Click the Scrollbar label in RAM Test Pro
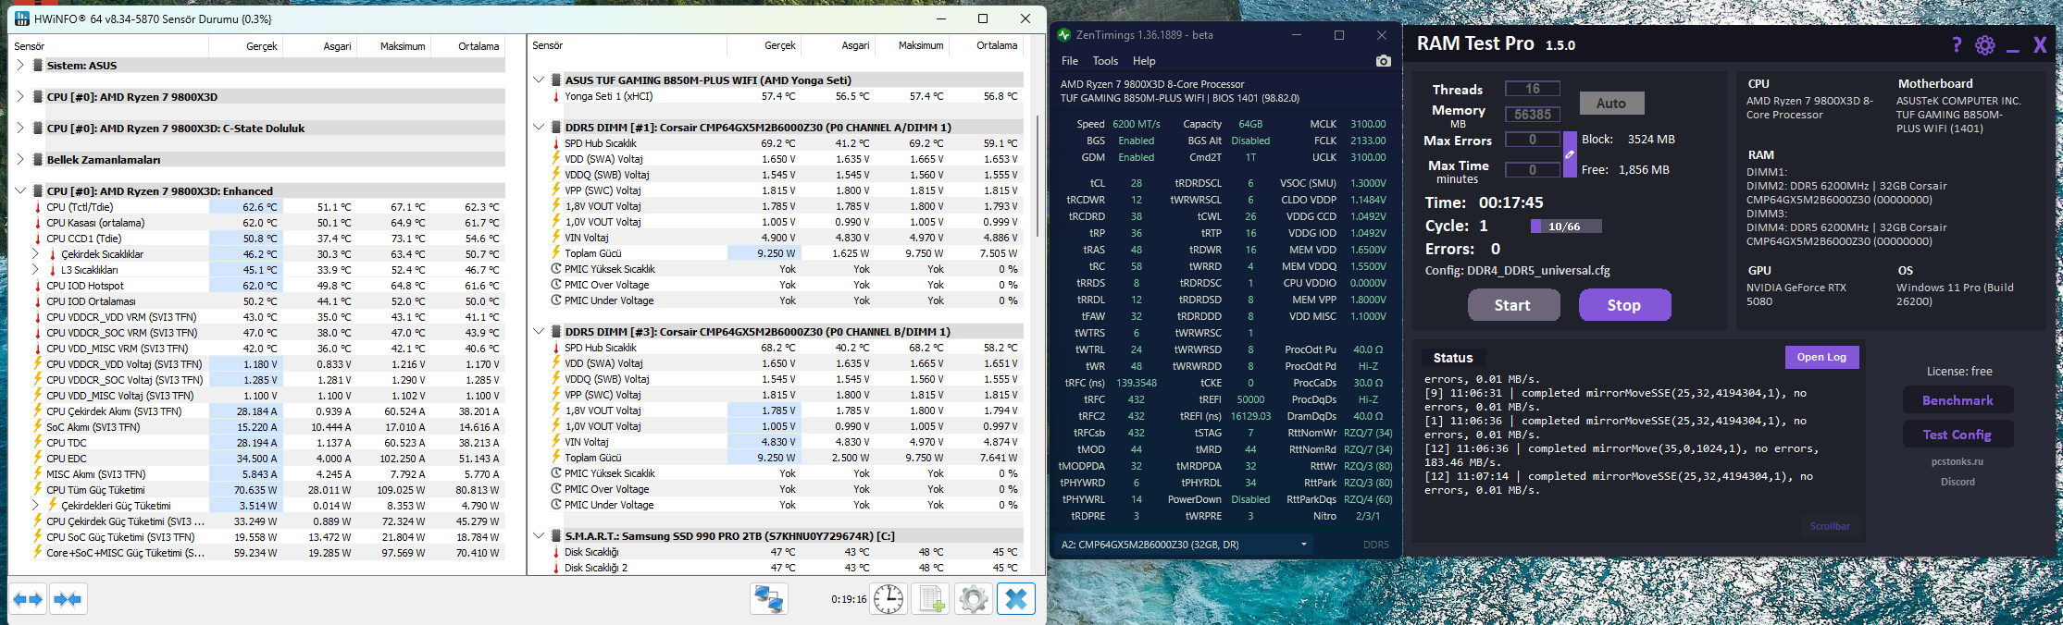The height and width of the screenshot is (625, 2063). pos(1830,526)
